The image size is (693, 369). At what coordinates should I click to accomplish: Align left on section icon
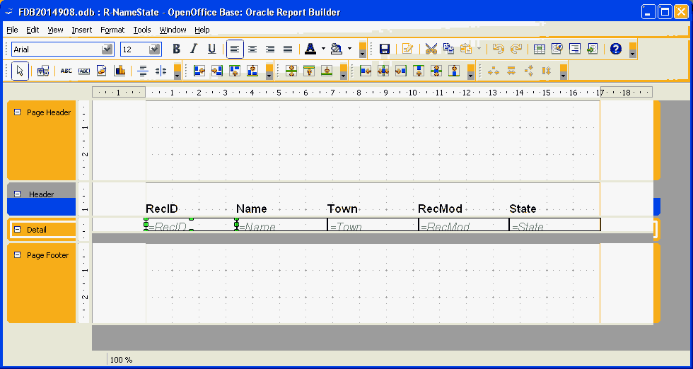tap(199, 71)
